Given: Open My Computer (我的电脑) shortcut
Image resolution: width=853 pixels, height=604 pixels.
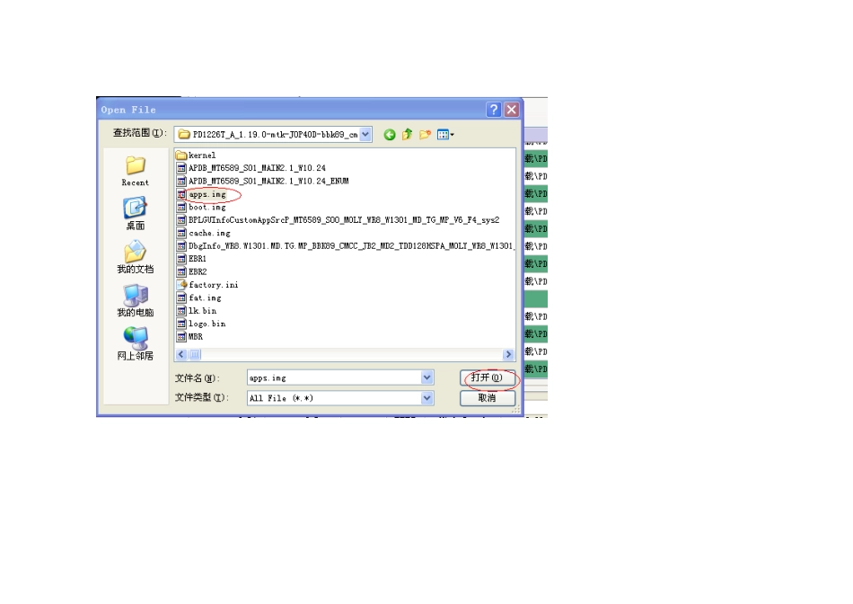Looking at the screenshot, I should pyautogui.click(x=135, y=300).
